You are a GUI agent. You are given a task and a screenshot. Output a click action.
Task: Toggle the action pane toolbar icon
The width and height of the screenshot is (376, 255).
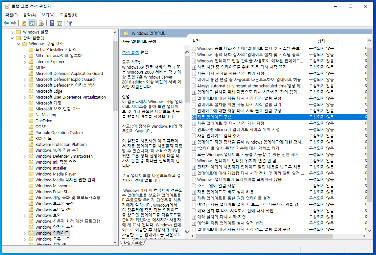tap(59, 23)
